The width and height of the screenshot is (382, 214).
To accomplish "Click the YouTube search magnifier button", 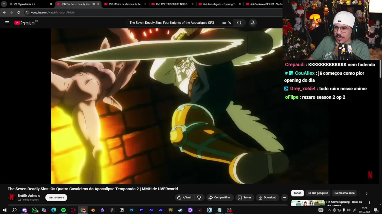I will tap(239, 23).
